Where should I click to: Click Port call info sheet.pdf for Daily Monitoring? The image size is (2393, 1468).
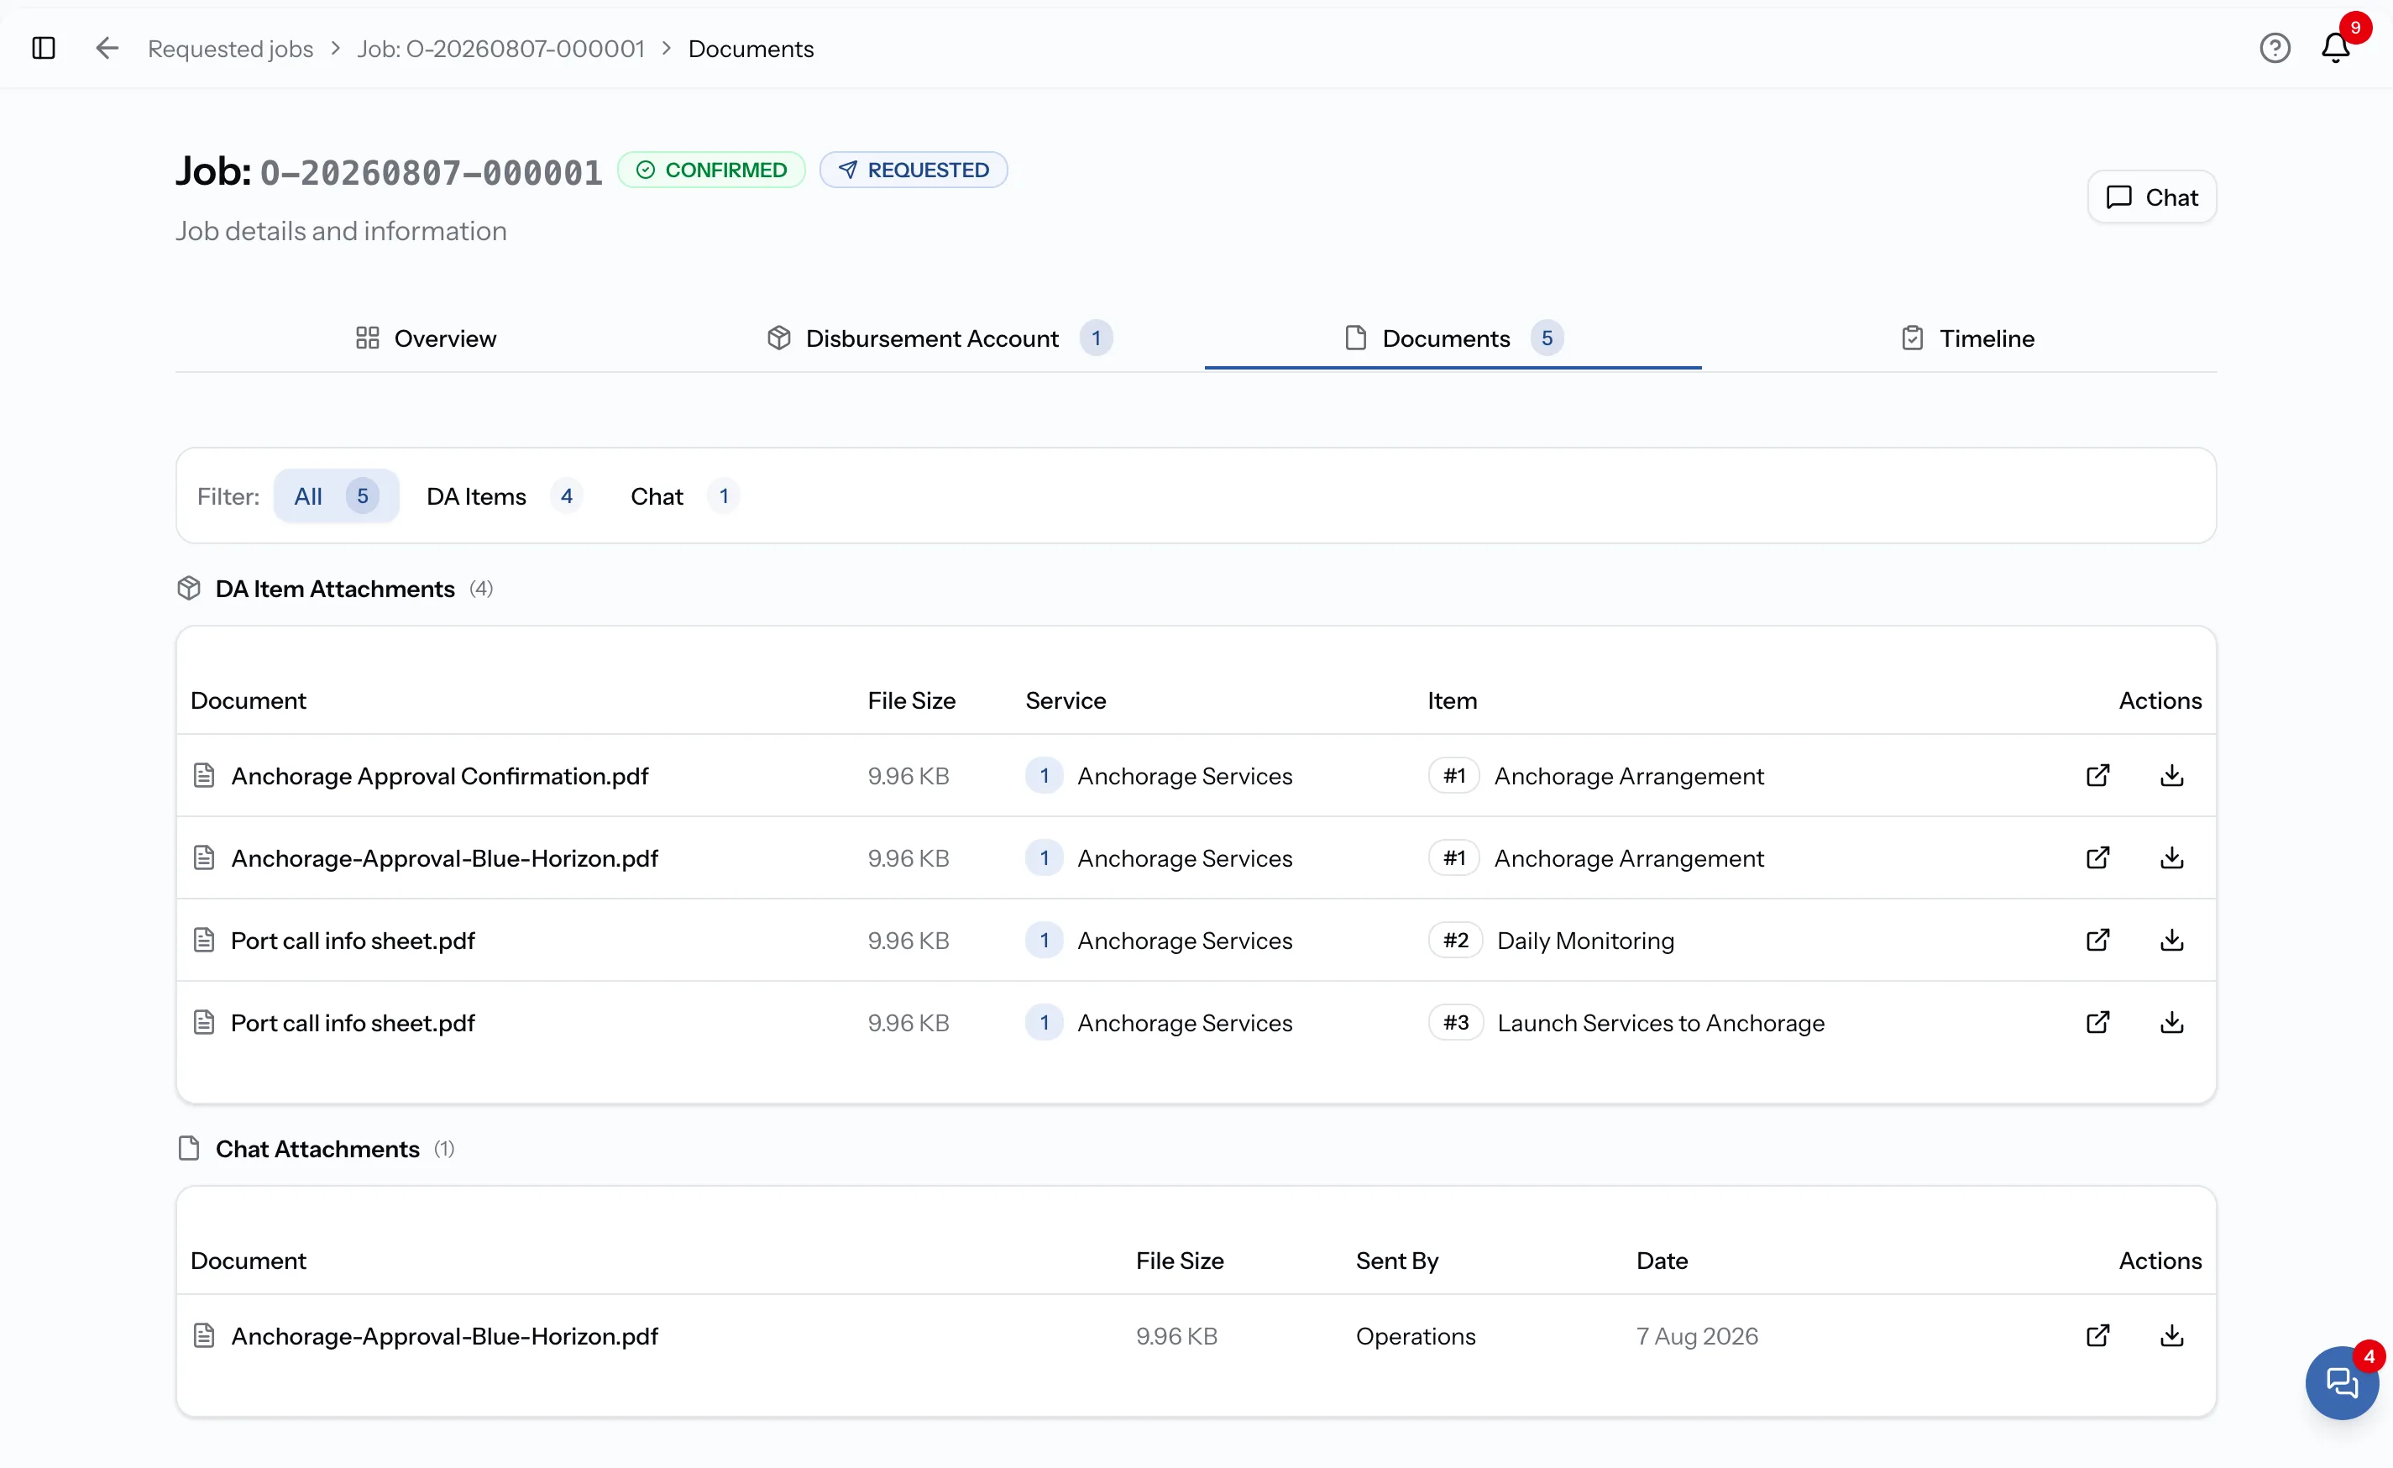coord(353,940)
